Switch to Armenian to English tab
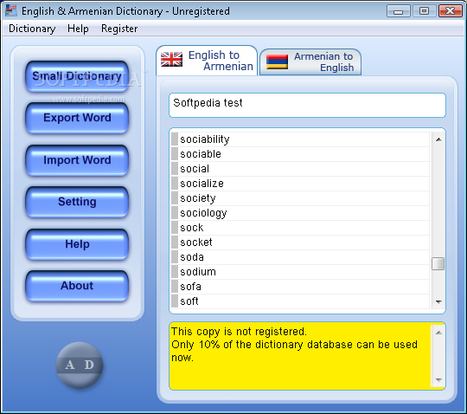Screen dimensions: 467x414 (310, 62)
